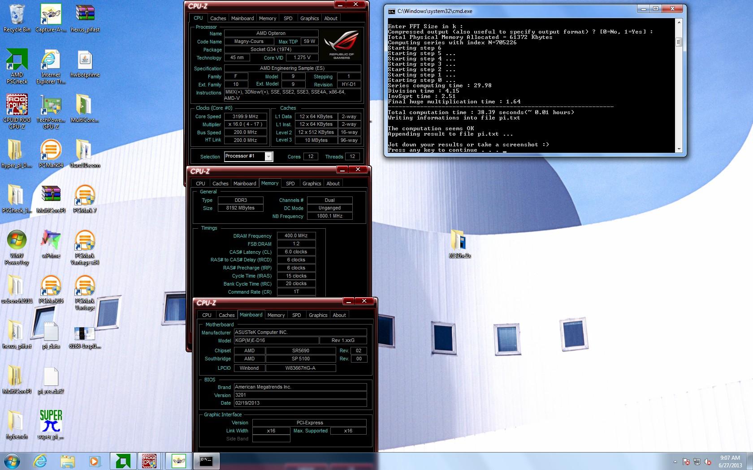Image resolution: width=753 pixels, height=470 pixels.
Task: Open the ucbench2011 folder icon
Action: pos(17,290)
